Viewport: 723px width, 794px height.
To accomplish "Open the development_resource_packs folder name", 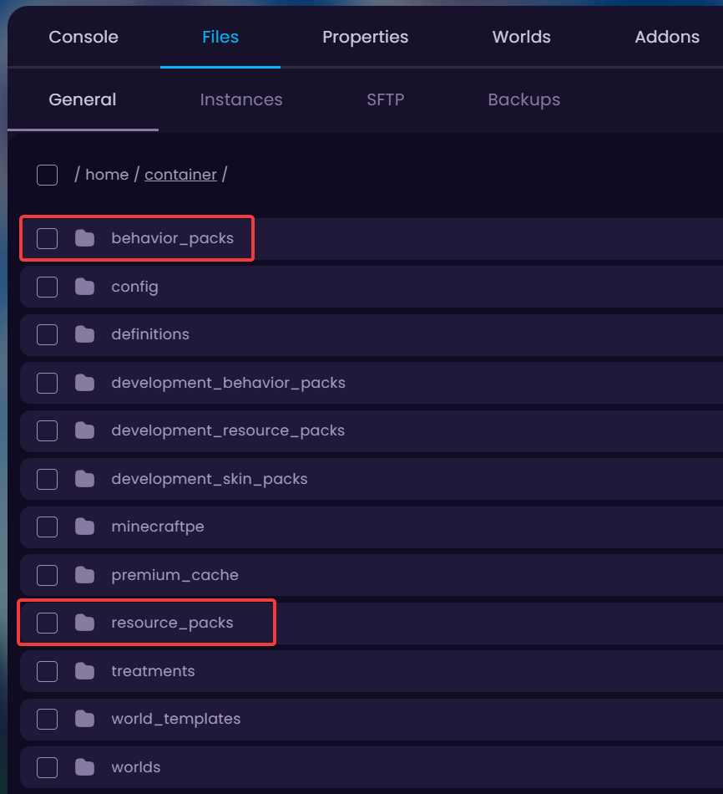I will pos(227,430).
